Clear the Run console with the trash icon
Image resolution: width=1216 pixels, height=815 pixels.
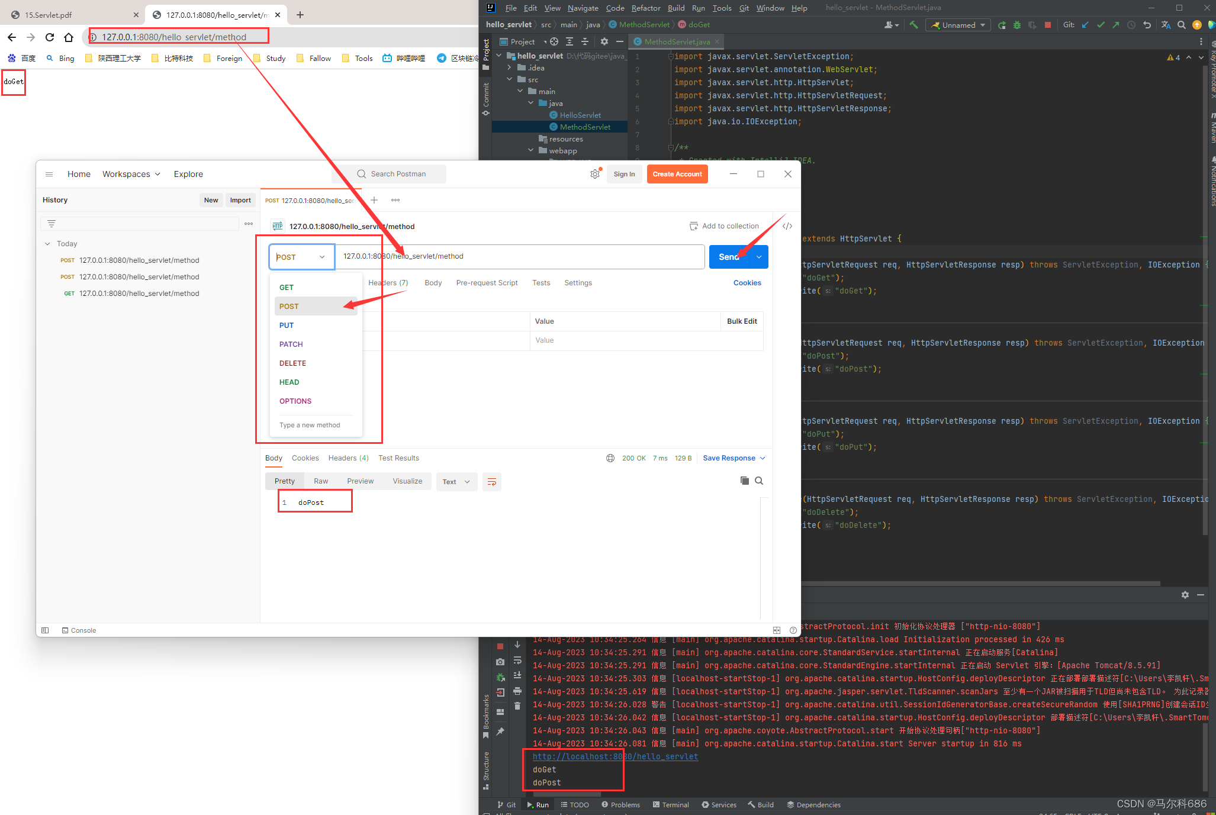coord(517,706)
